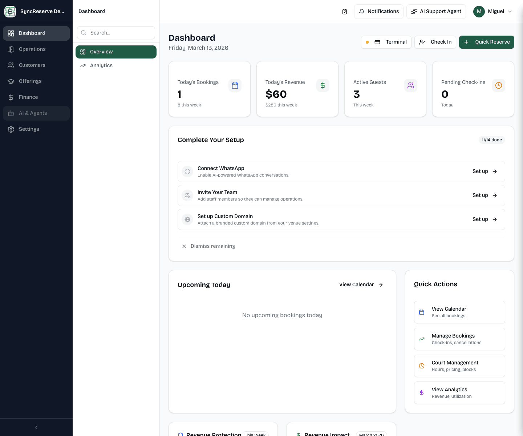Open the Finance section in the sidebar

click(28, 97)
